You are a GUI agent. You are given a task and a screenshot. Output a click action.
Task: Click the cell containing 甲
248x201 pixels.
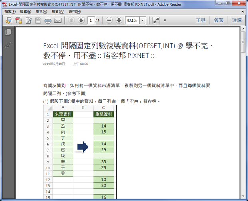63,120
